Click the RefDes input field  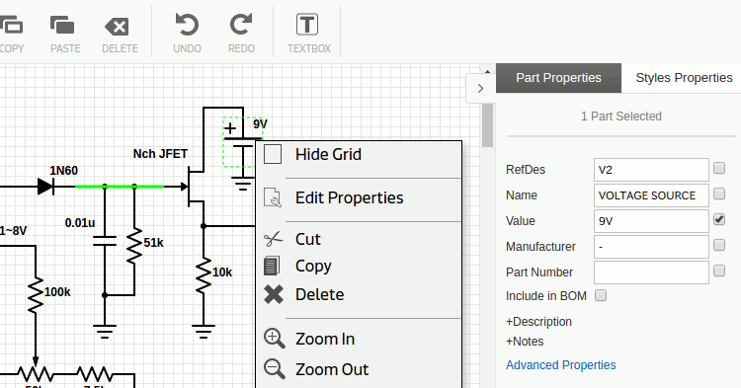[651, 170]
